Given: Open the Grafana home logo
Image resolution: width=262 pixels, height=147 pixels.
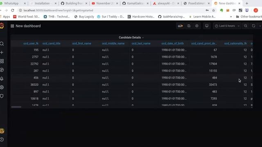Looking at the screenshot, I should coord(2,26).
